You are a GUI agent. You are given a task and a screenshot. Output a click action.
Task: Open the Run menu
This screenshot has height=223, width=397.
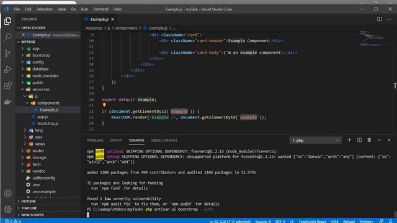click(x=84, y=9)
